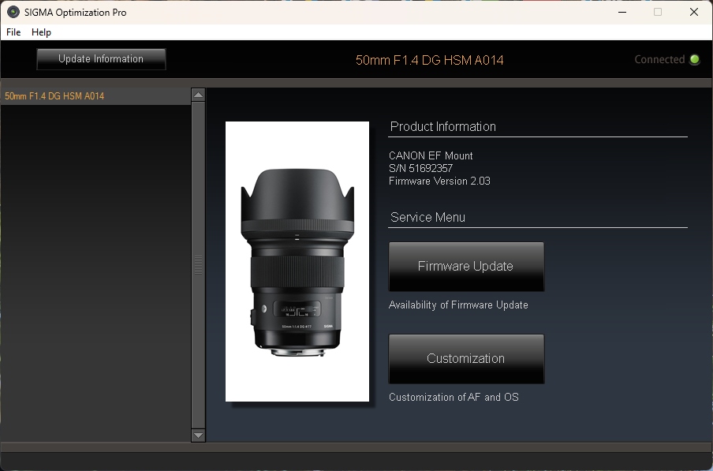
Task: Open the File menu
Action: pos(13,32)
